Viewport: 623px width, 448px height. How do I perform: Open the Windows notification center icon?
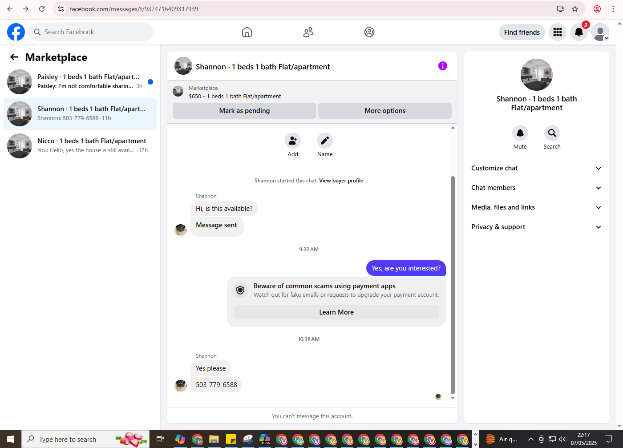point(608,439)
